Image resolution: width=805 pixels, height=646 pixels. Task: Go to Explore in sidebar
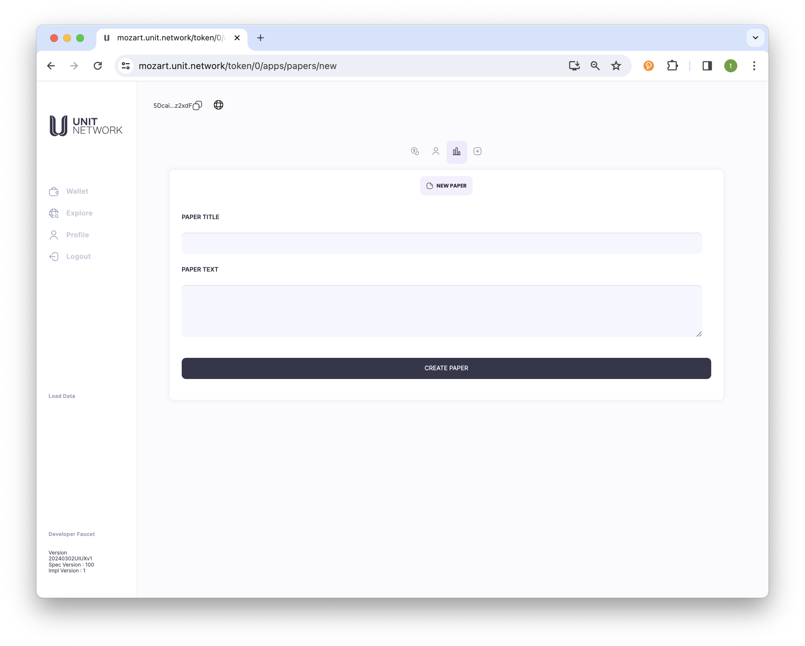79,213
